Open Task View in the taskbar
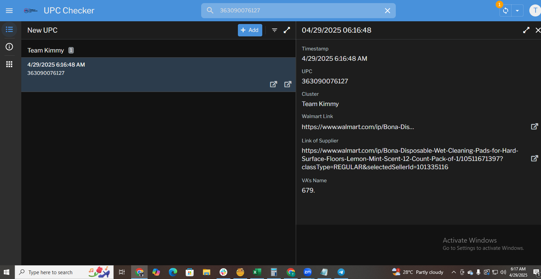 click(122, 272)
